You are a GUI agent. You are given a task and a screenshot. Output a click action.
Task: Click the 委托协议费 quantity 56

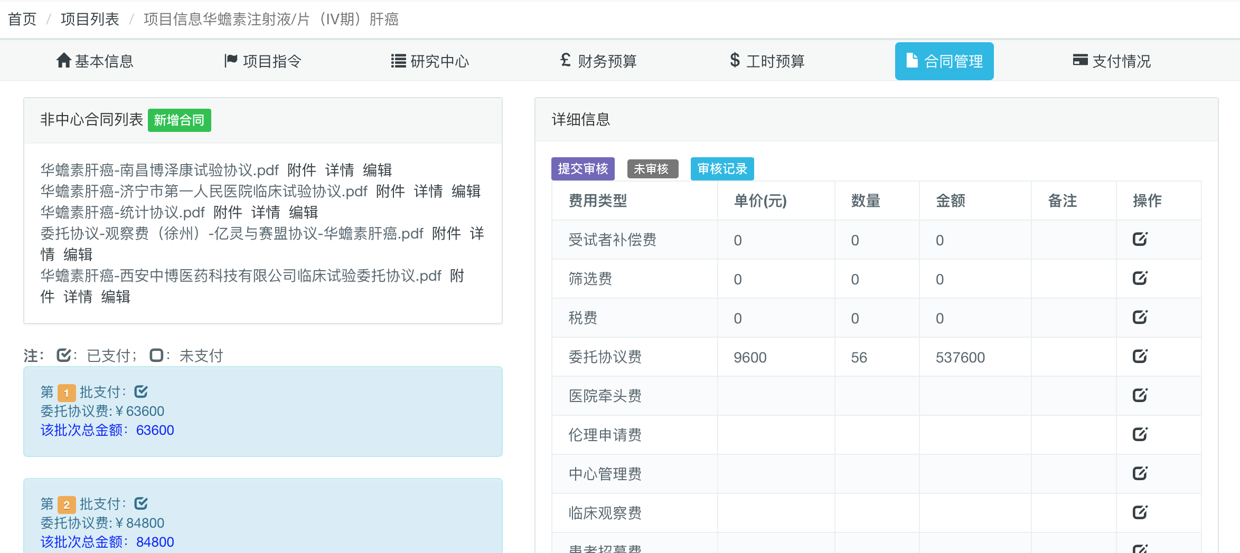(x=859, y=357)
